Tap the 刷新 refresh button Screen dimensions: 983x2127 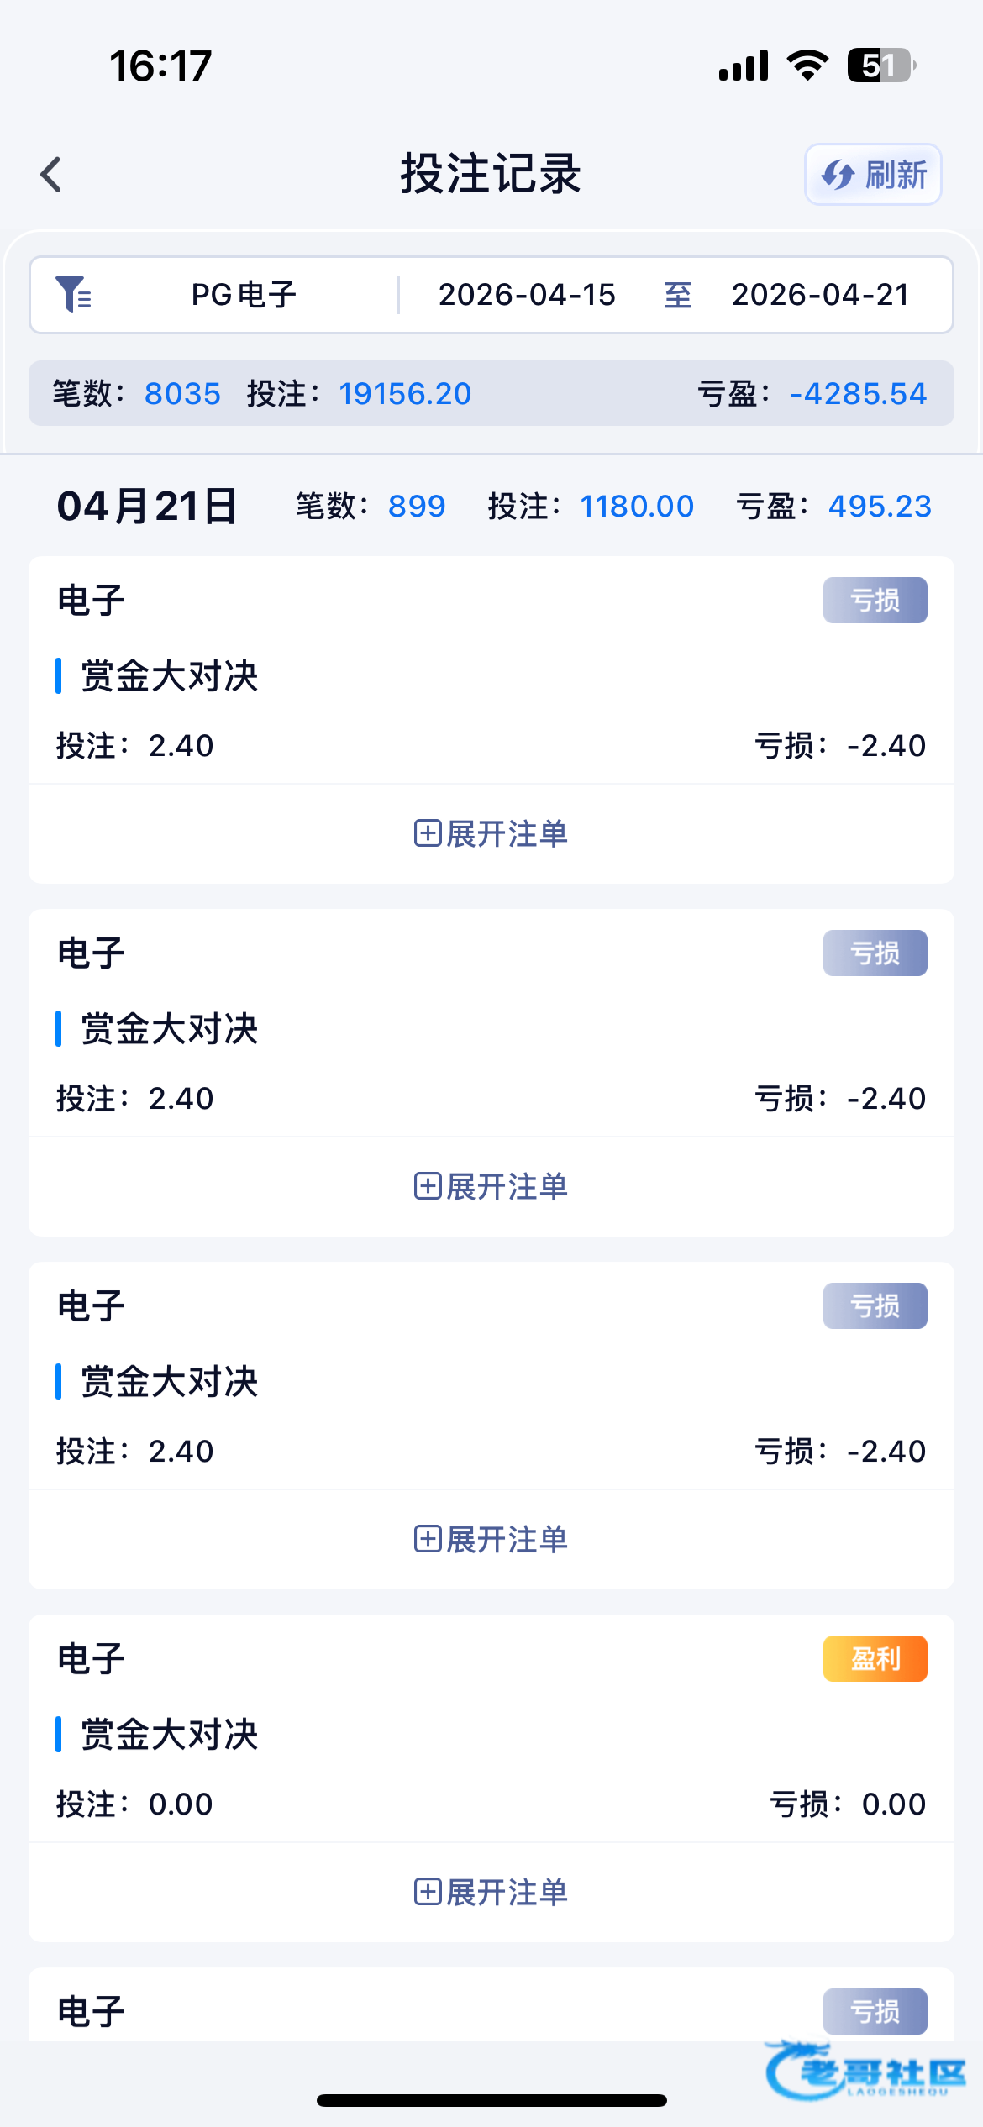(873, 175)
